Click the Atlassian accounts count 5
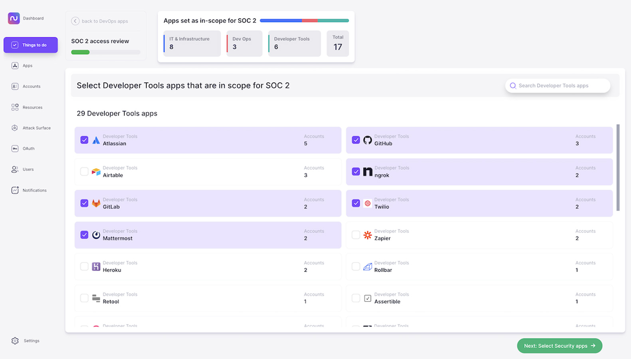This screenshot has height=359, width=631. pos(306,144)
